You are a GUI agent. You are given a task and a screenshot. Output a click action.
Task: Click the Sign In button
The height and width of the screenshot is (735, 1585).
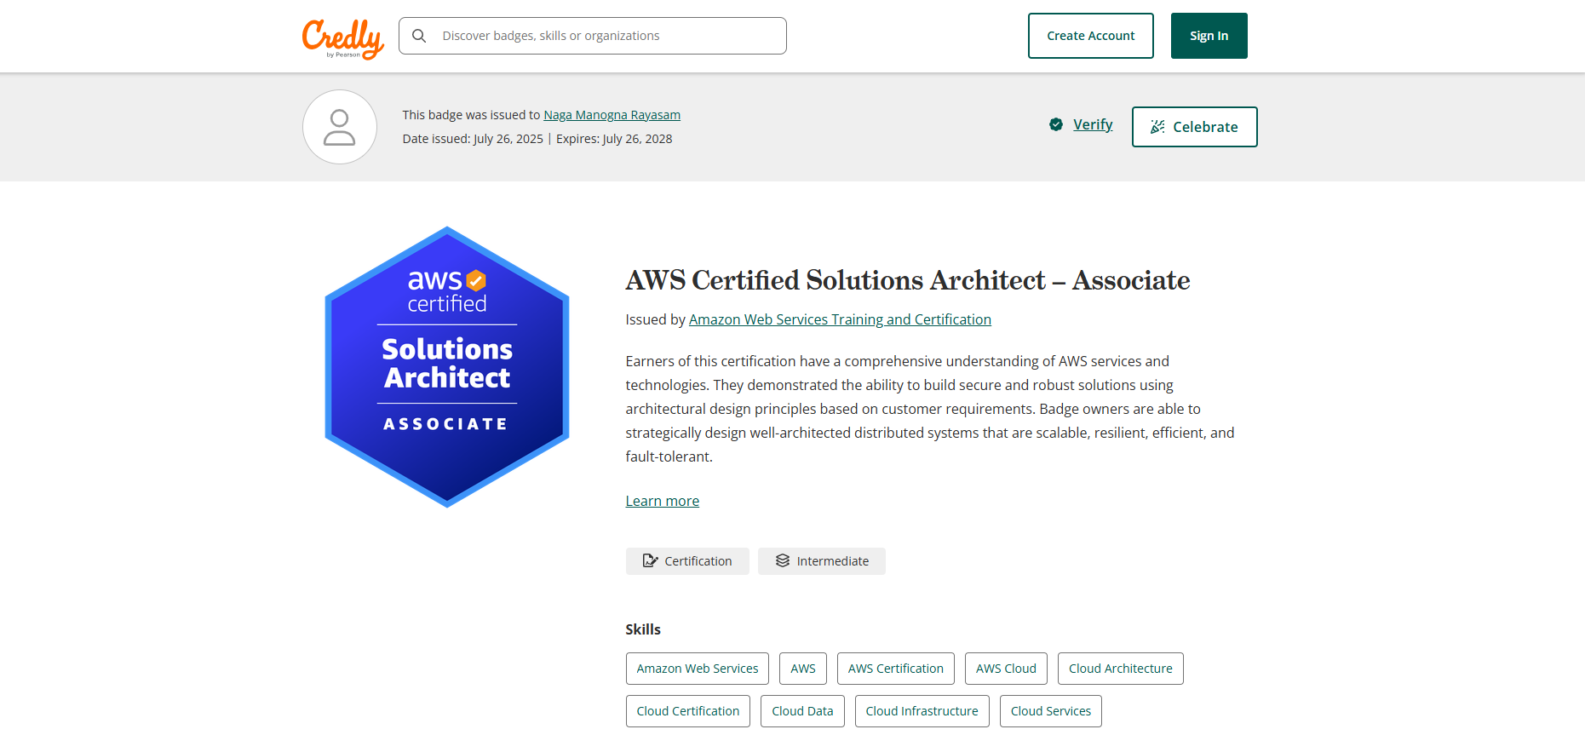[x=1209, y=36]
